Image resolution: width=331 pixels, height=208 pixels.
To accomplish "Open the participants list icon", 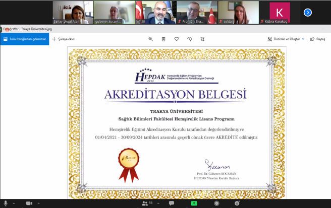I will click(x=145, y=203).
